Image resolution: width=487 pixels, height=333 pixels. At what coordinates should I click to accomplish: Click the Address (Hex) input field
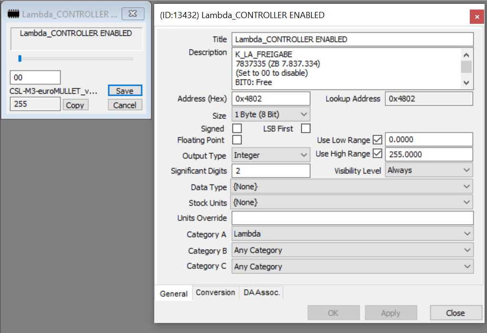(271, 99)
